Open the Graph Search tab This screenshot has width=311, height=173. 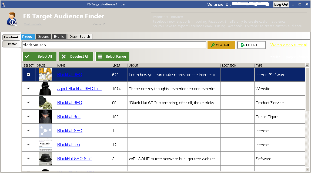[80, 37]
